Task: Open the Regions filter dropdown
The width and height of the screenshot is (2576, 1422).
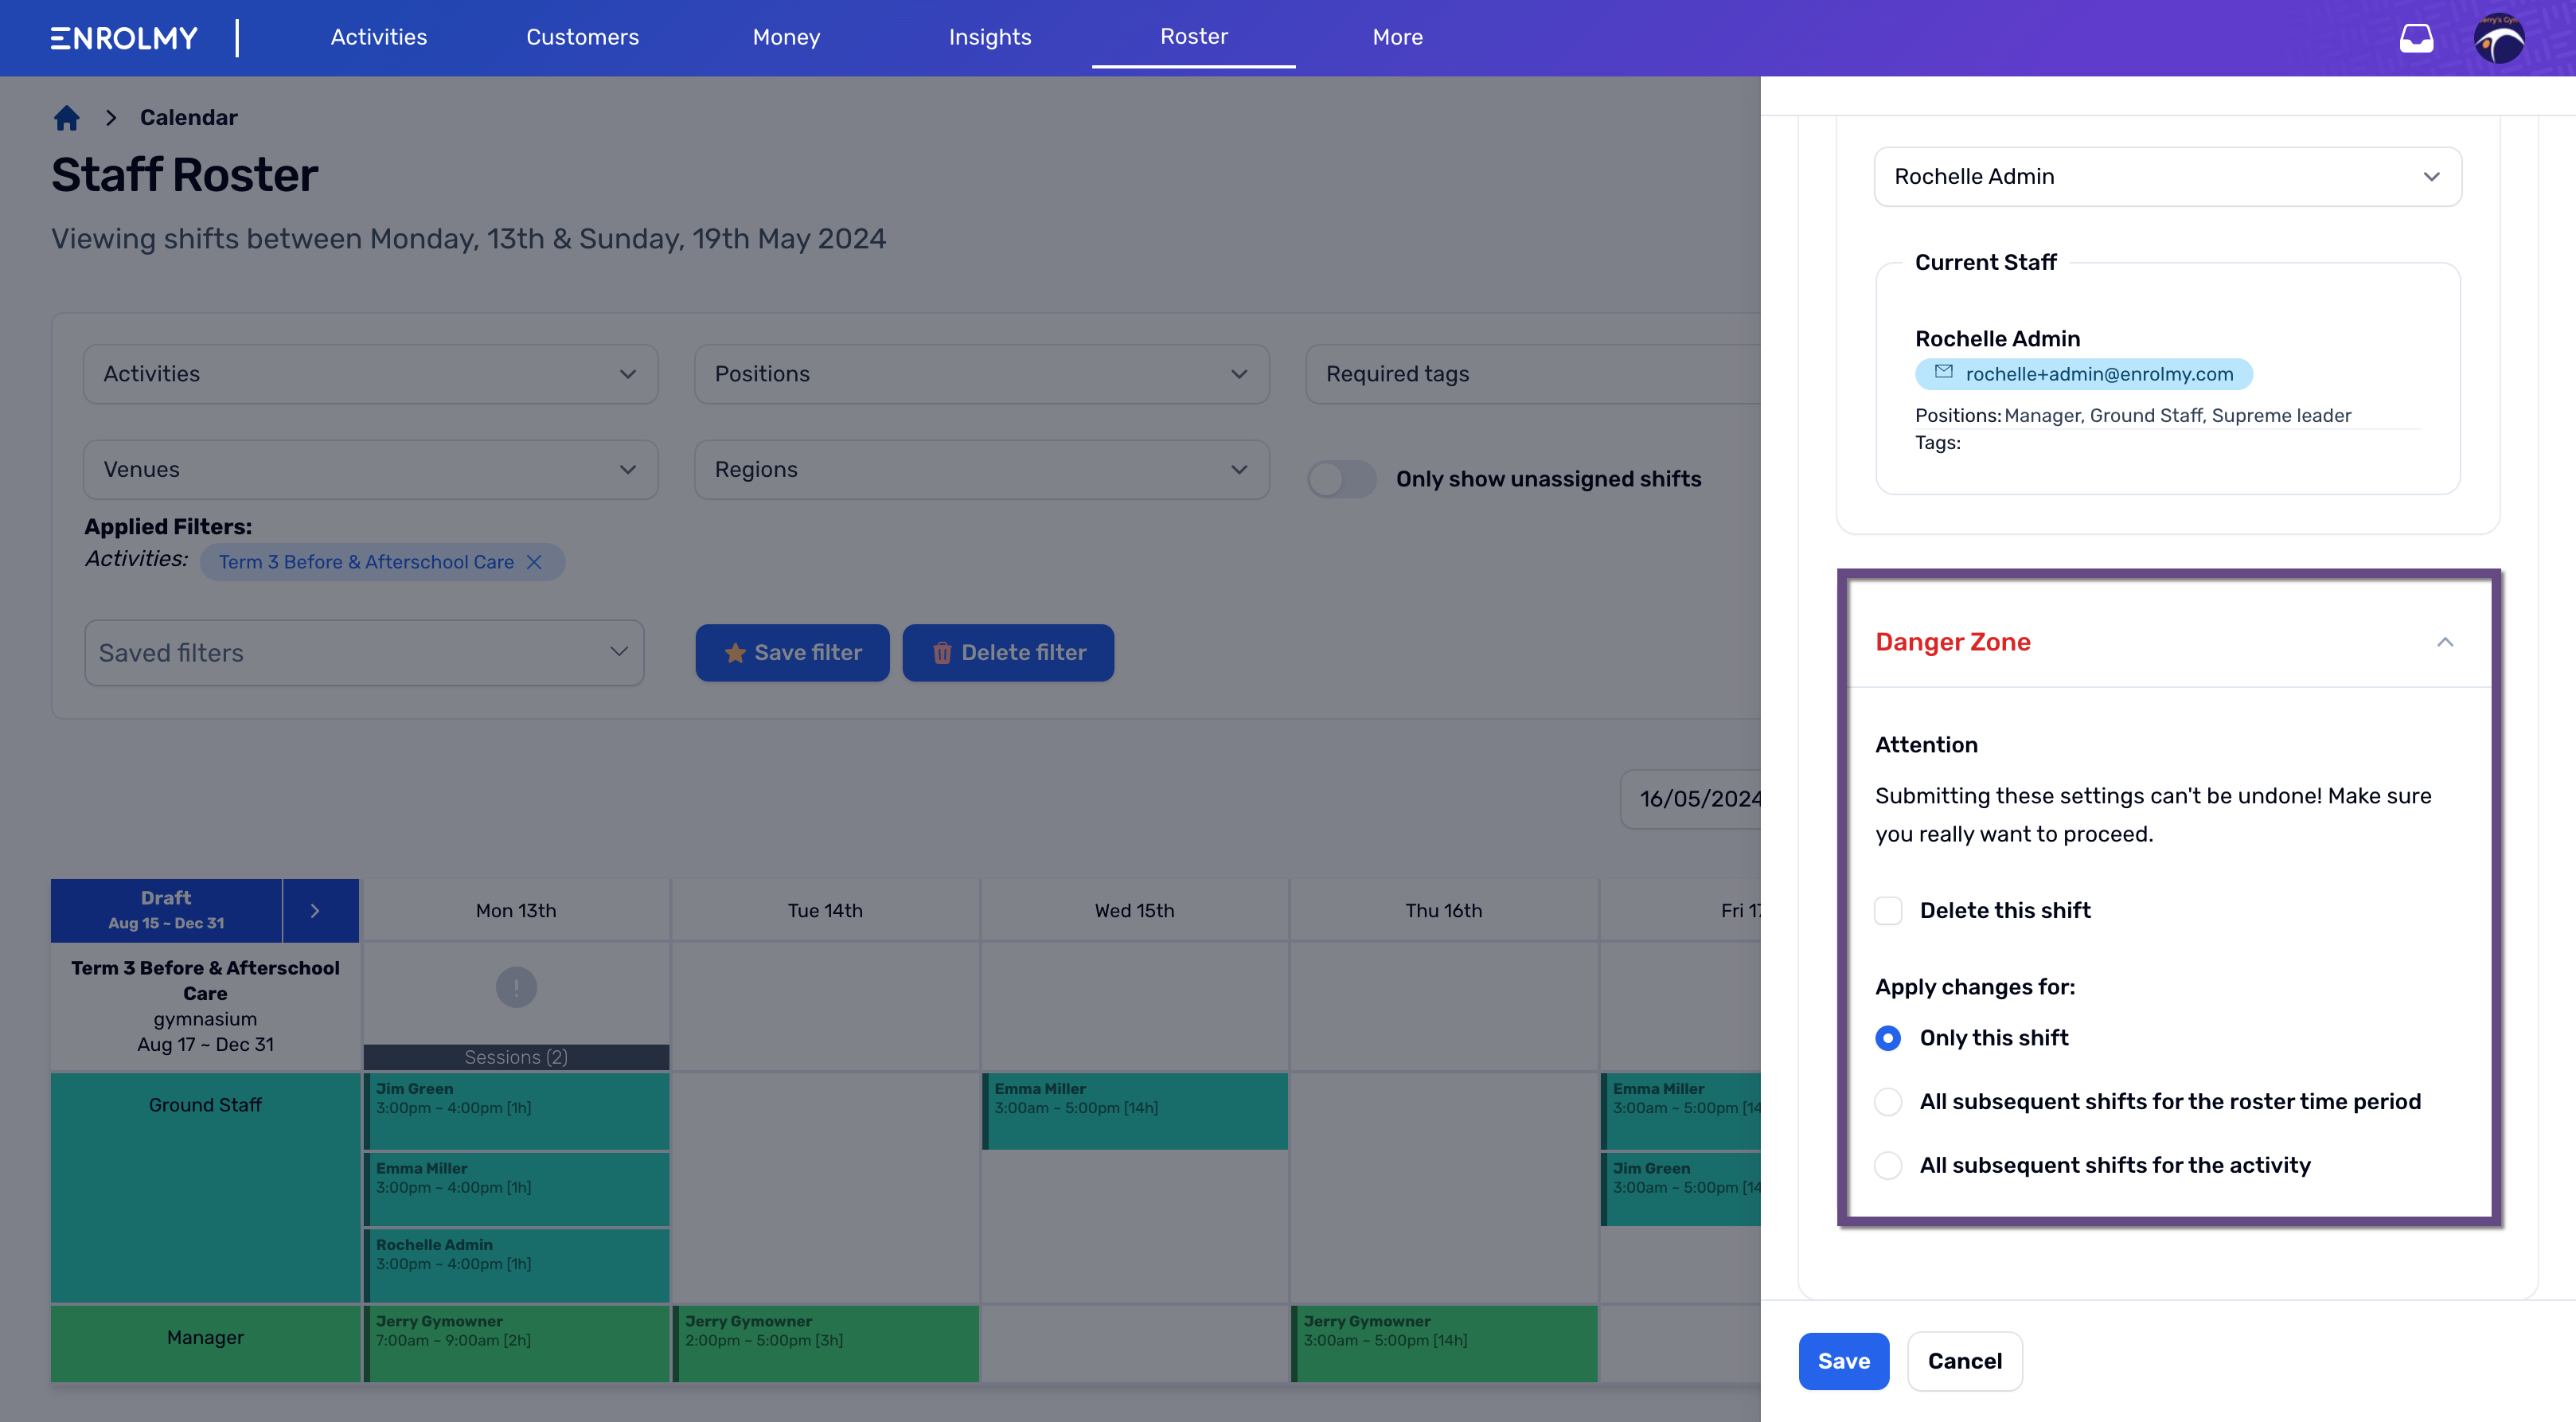Action: tap(981, 470)
